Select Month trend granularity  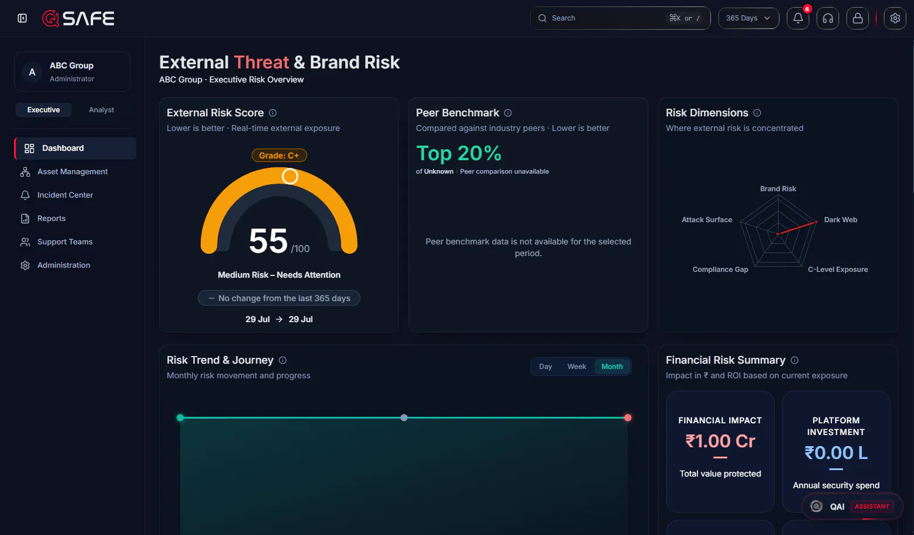click(x=612, y=367)
